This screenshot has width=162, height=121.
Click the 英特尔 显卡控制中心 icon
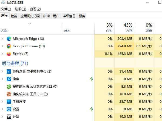pyautogui.click(x=9, y=72)
